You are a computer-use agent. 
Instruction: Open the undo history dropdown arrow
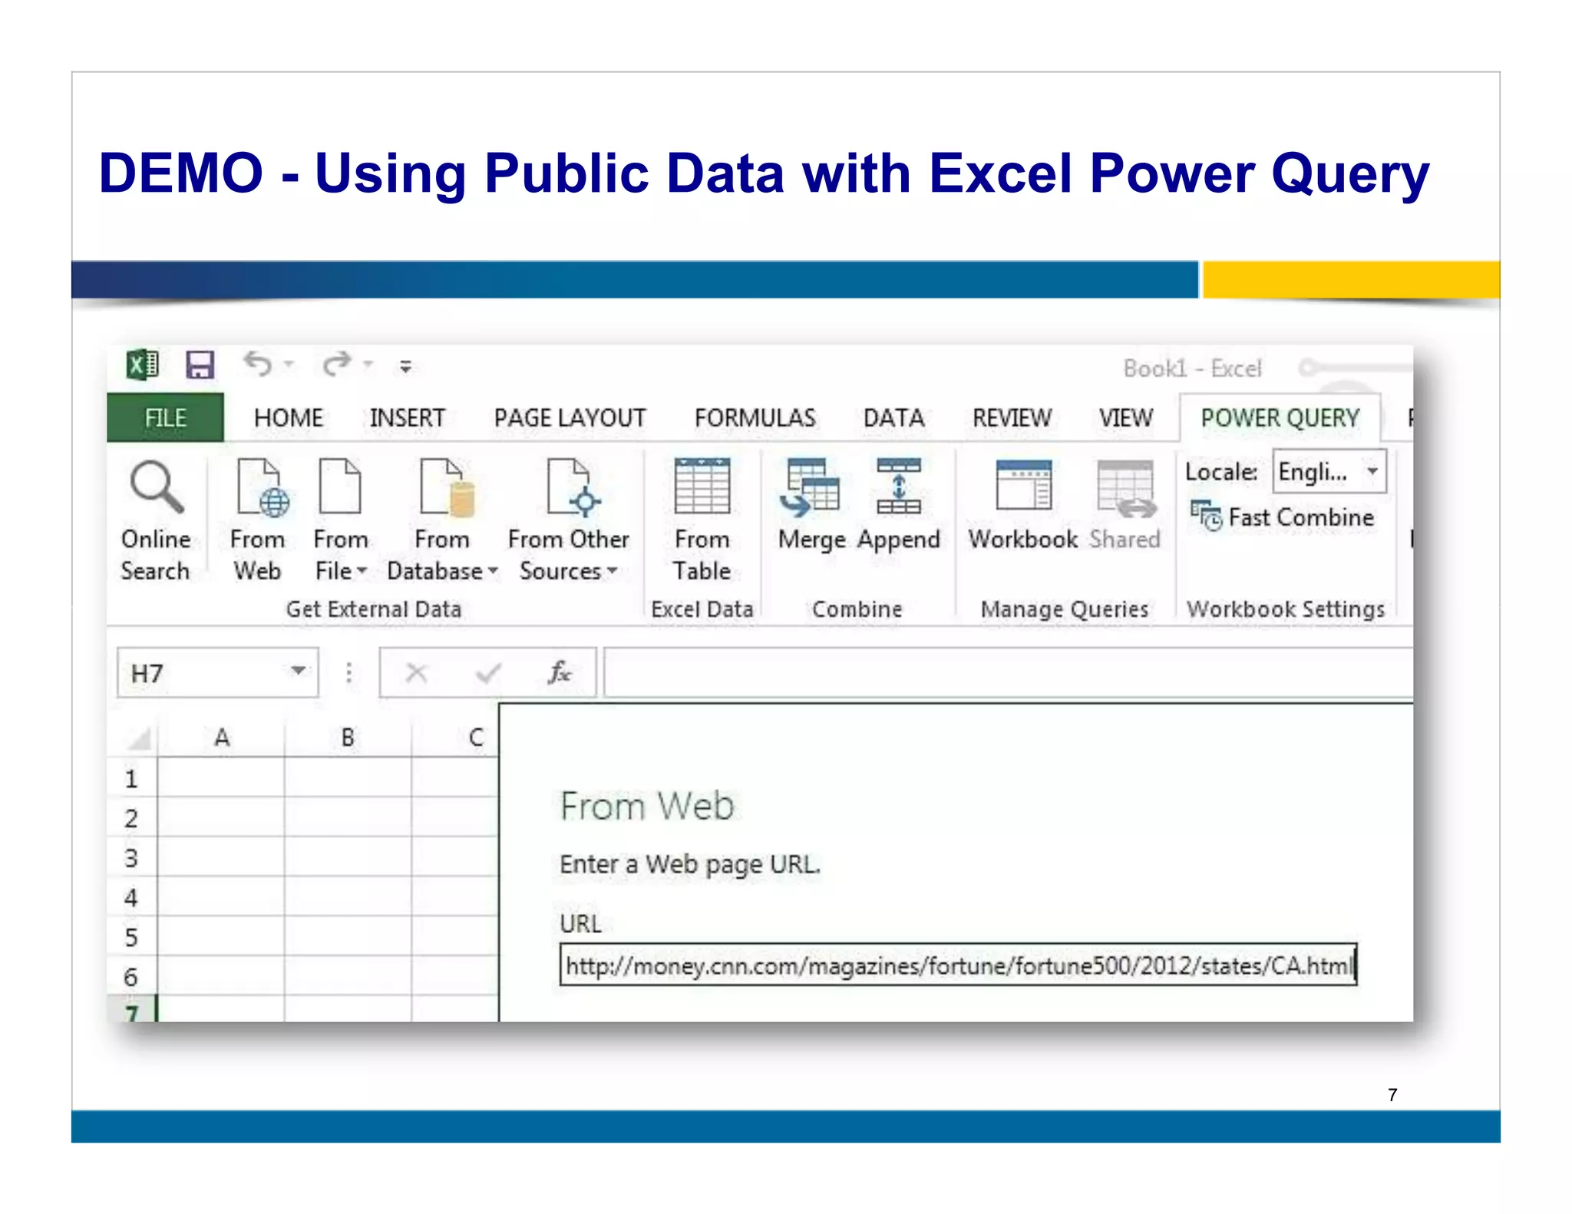click(x=289, y=365)
